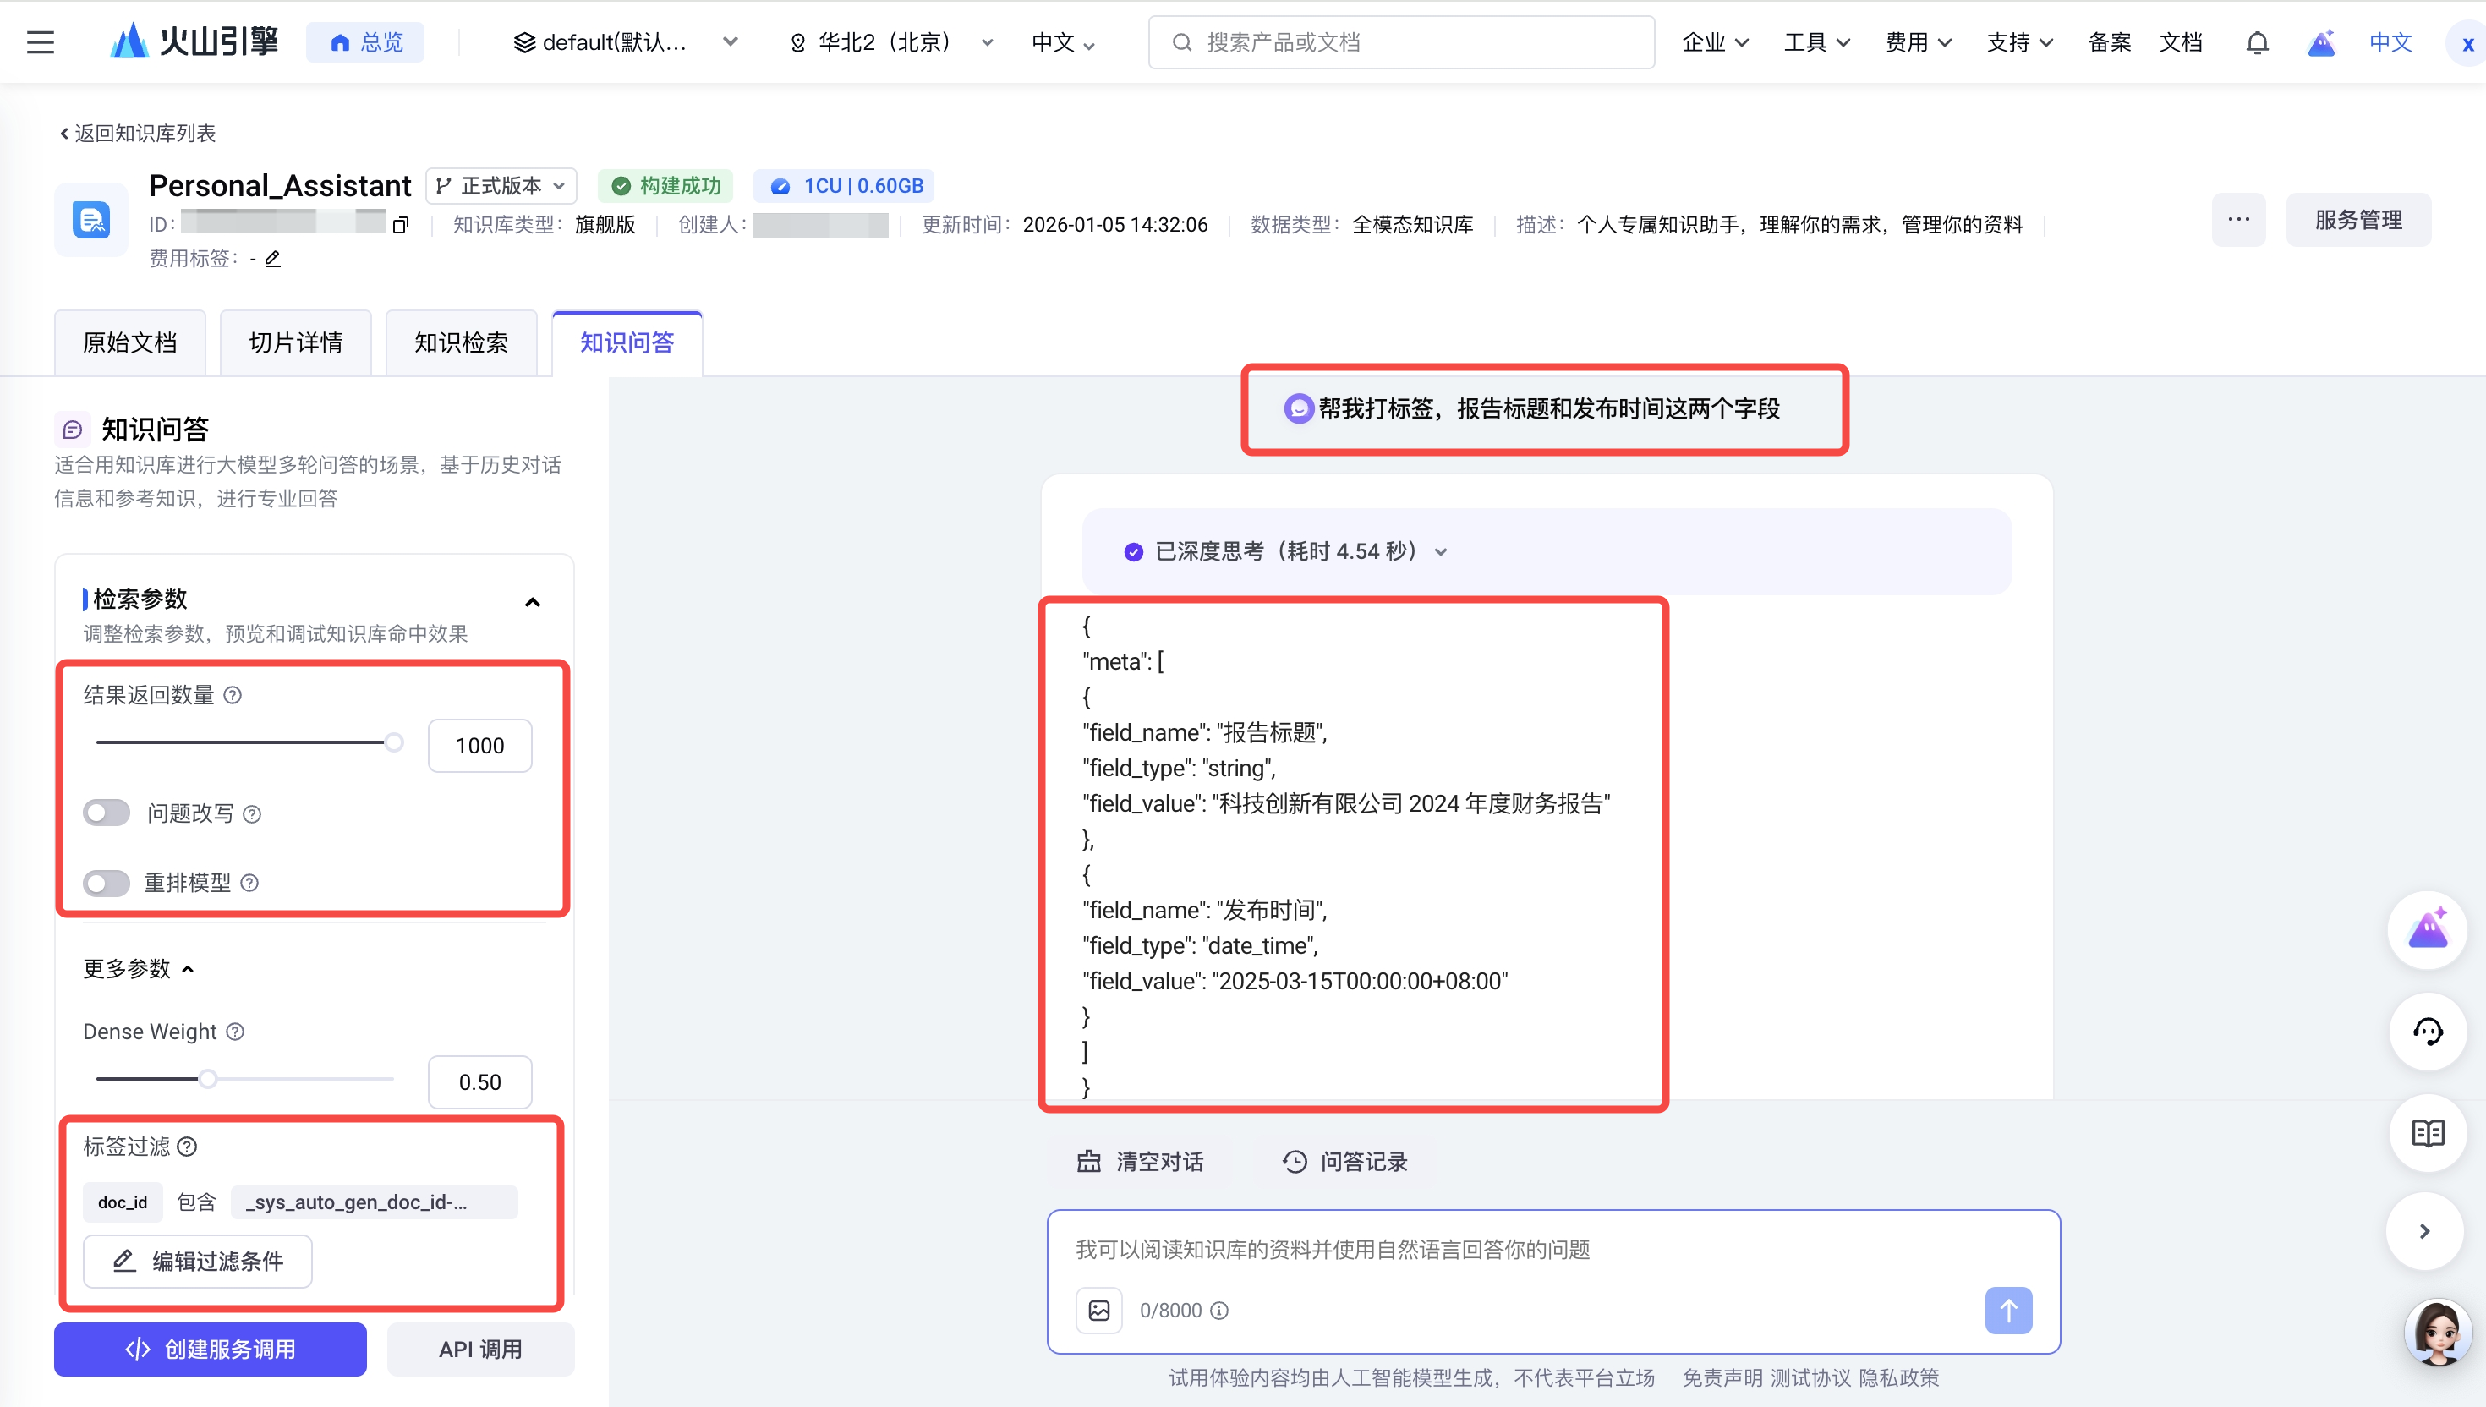
Task: Click the Dense Weight slider handle
Action: pyautogui.click(x=208, y=1078)
